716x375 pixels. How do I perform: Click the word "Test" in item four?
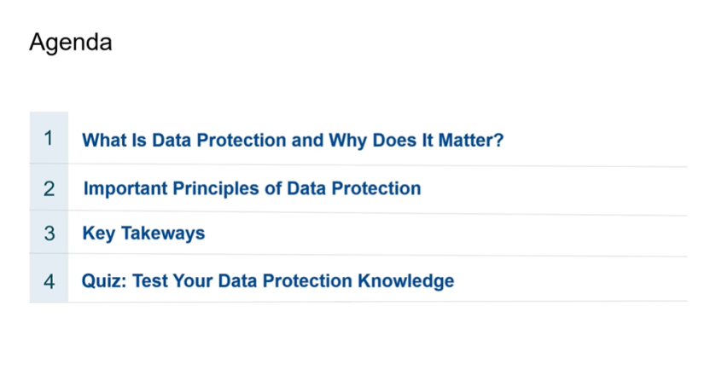tap(147, 280)
